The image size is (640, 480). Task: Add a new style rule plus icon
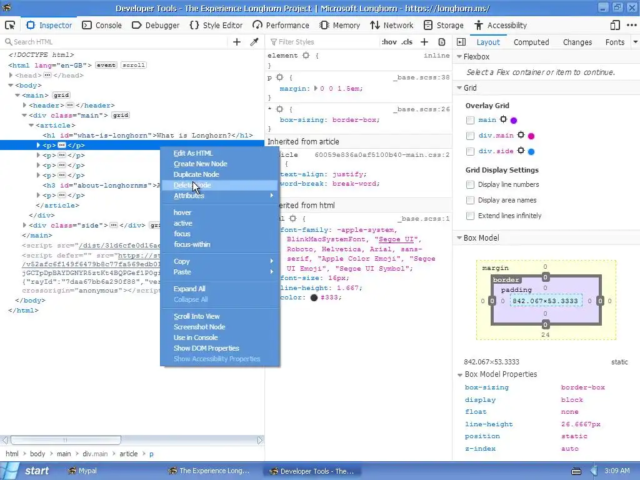pos(424,42)
